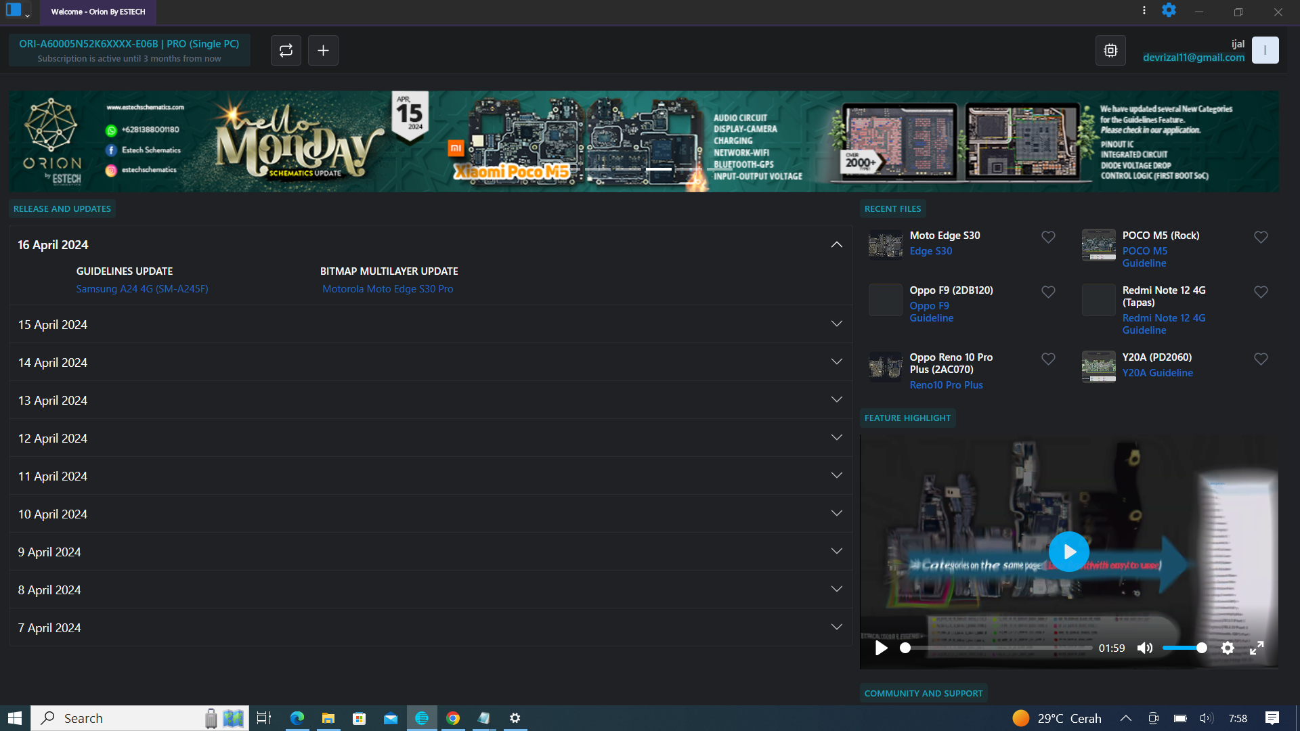Open Samsung A24 4G (SM-A245F) link
The image size is (1300, 731).
[x=142, y=289]
